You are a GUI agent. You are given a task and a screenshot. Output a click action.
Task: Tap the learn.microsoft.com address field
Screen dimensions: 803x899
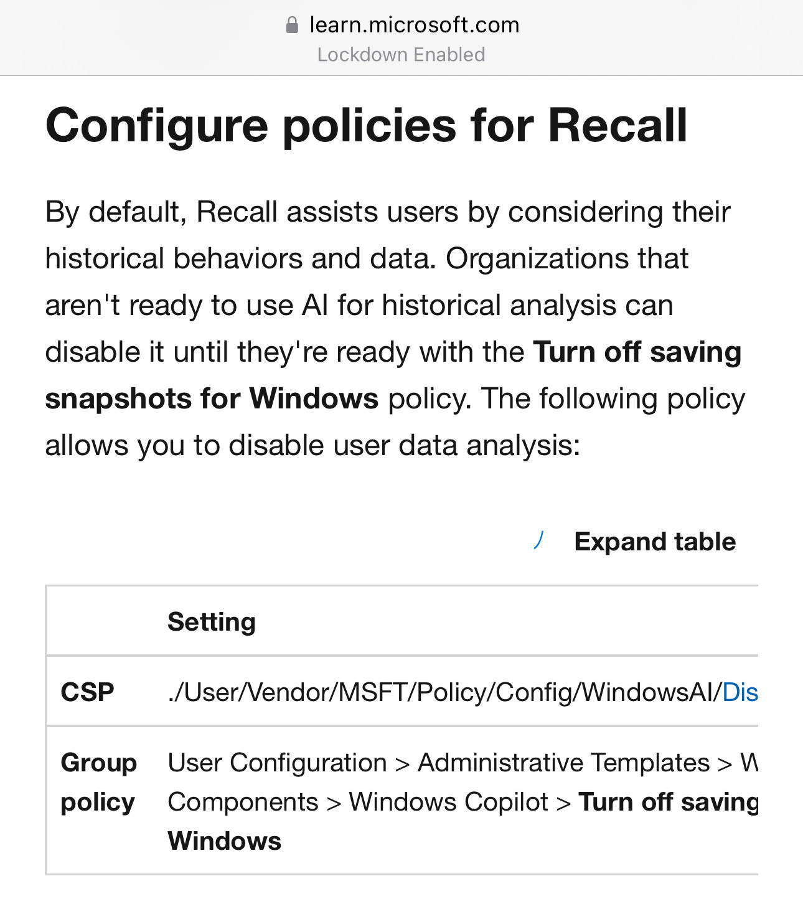coord(414,25)
